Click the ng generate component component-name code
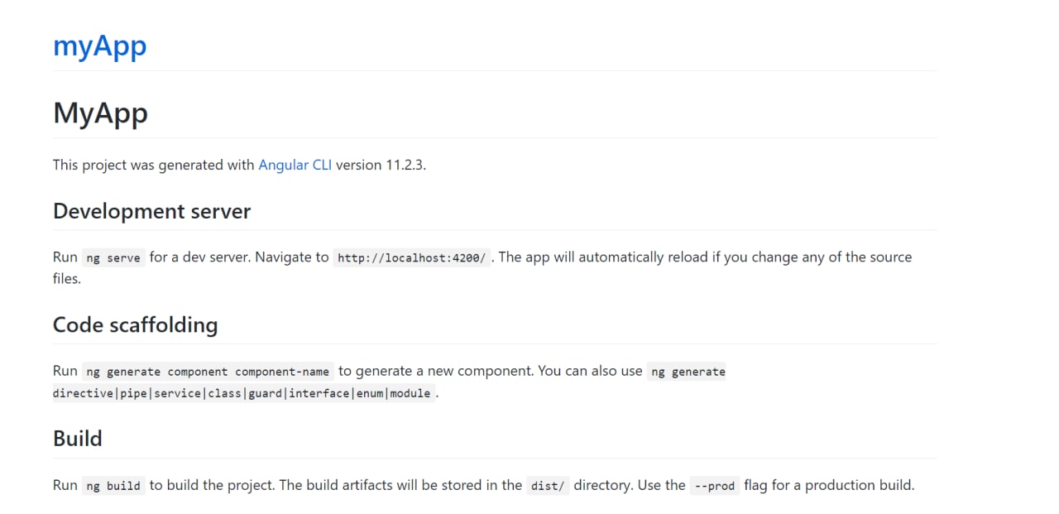The height and width of the screenshot is (514, 1059). (x=208, y=372)
